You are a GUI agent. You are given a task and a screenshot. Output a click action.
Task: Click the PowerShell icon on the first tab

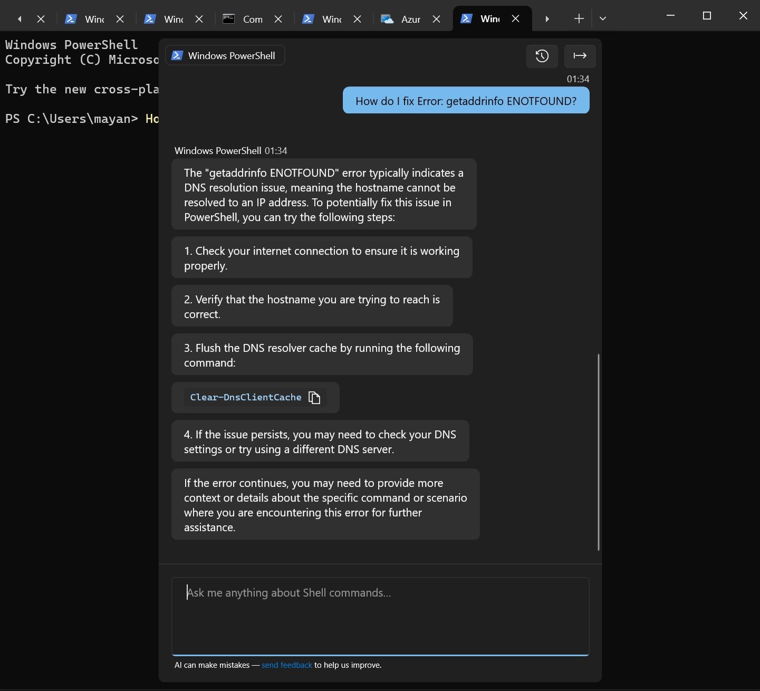click(71, 18)
